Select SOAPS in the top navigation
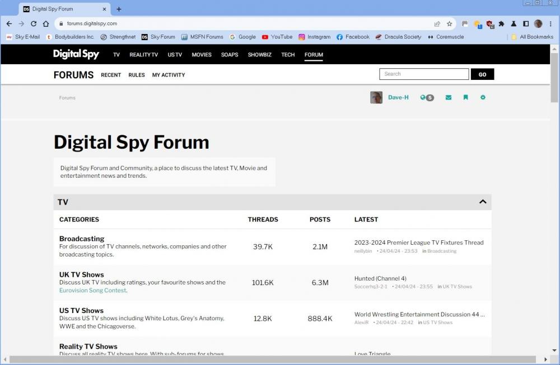This screenshot has height=365, width=560. click(230, 55)
